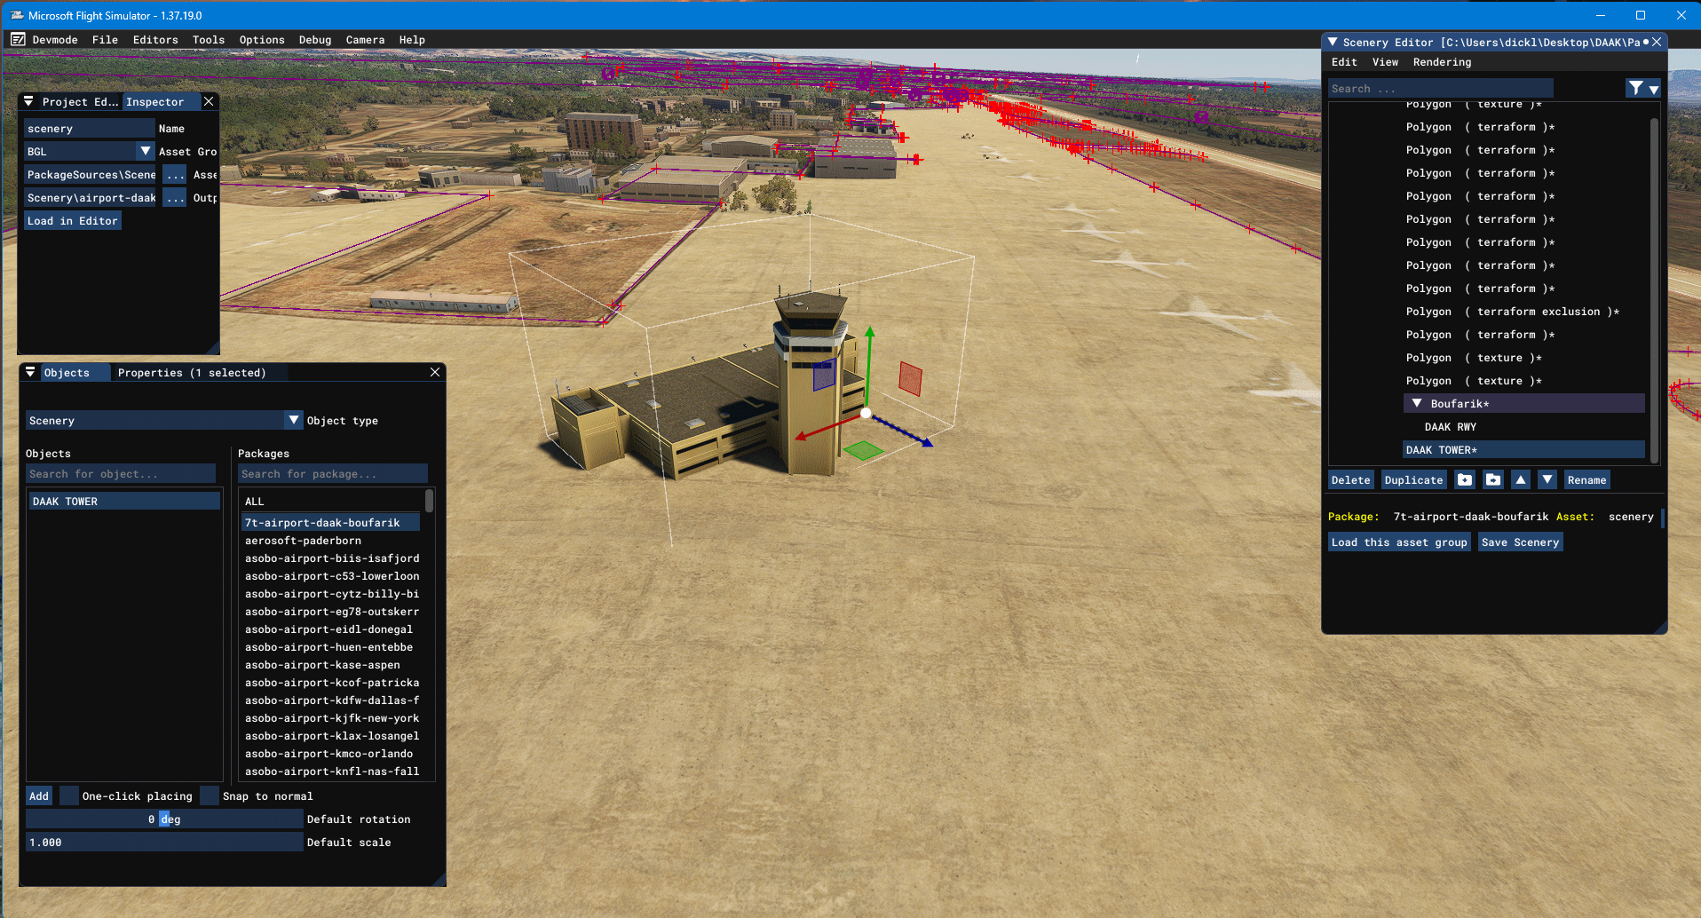This screenshot has width=1701, height=918.
Task: Click the Rename button
Action: coord(1587,480)
